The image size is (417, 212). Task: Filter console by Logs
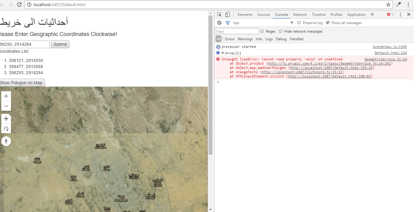click(x=269, y=39)
